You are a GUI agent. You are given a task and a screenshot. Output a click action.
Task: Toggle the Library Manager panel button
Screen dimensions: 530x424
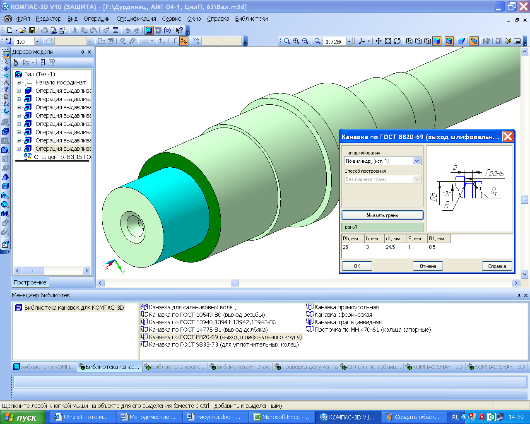(149, 30)
